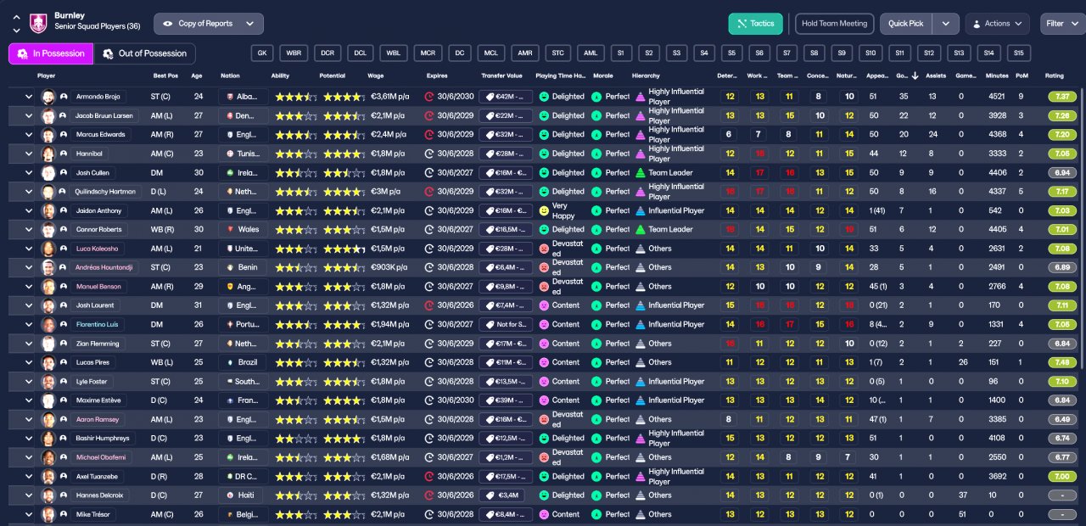Image resolution: width=1086 pixels, height=526 pixels.
Task: Click Jaidon Anthony's Influential Player pyramid icon
Action: tap(640, 210)
